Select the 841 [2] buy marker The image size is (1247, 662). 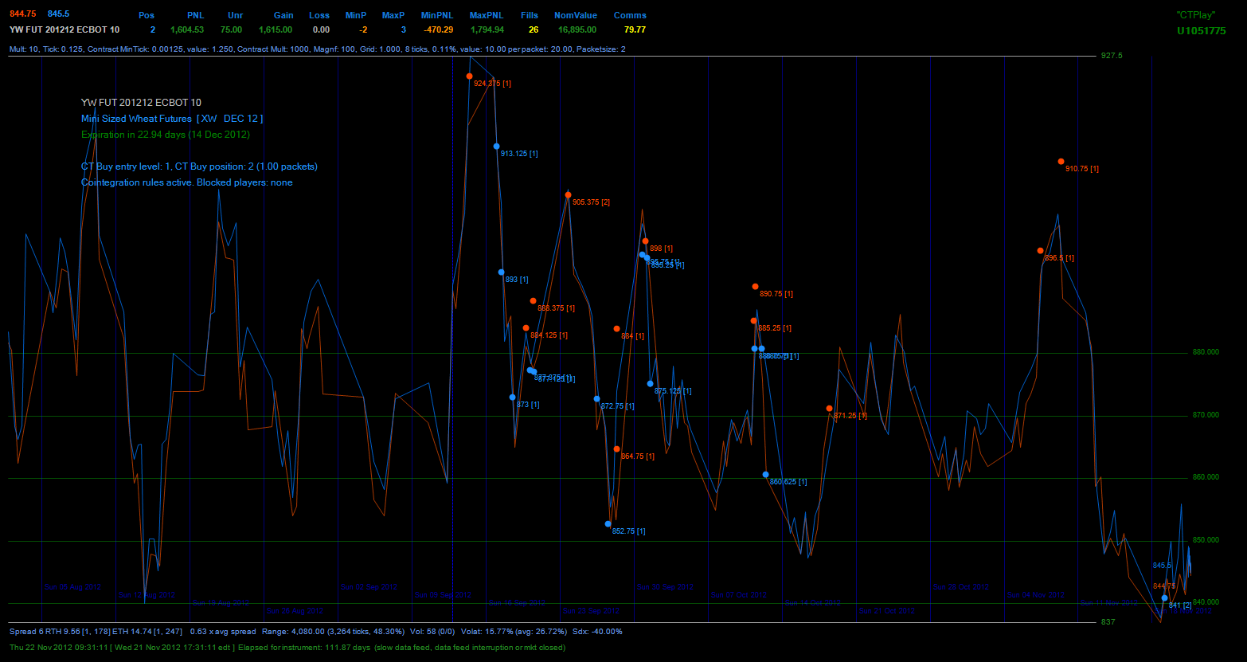point(1164,598)
